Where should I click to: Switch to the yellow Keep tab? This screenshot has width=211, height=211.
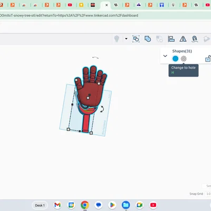click(81, 5)
